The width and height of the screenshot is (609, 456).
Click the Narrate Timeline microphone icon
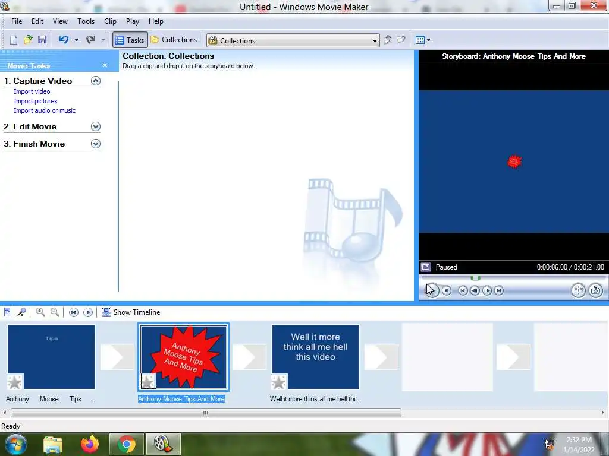21,312
